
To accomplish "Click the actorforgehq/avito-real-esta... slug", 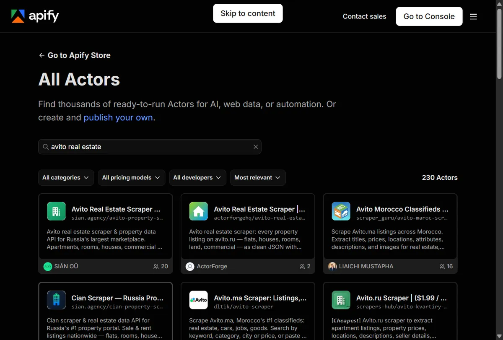I will click(259, 218).
